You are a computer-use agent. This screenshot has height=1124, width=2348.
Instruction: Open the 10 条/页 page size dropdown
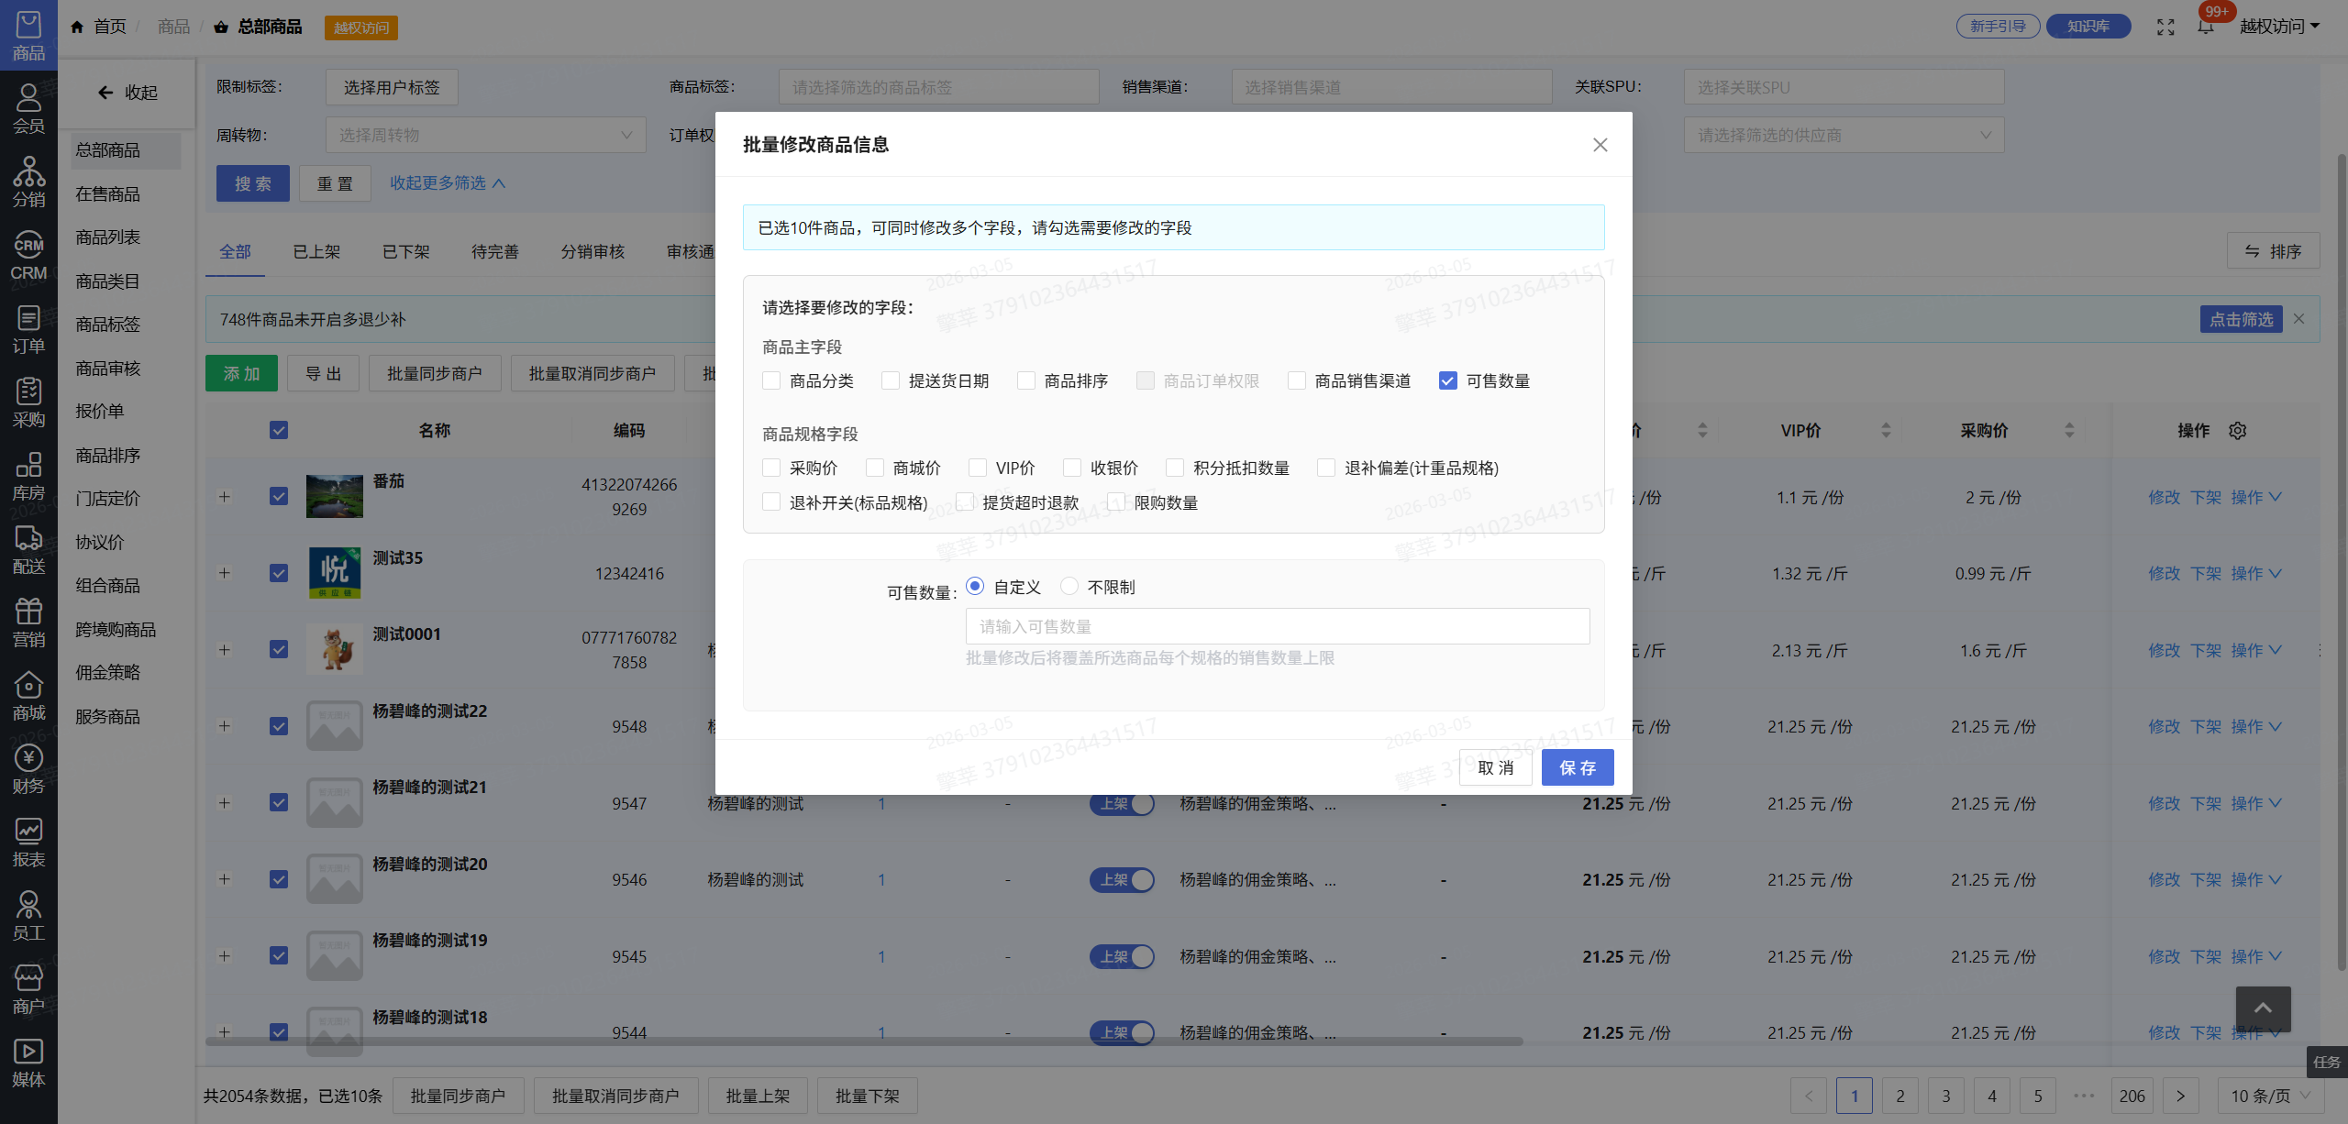click(2270, 1096)
